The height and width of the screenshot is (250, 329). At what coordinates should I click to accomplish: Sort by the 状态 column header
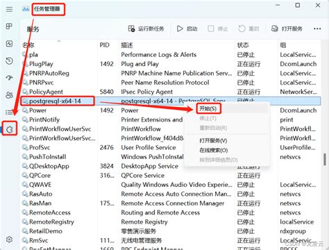256,45
